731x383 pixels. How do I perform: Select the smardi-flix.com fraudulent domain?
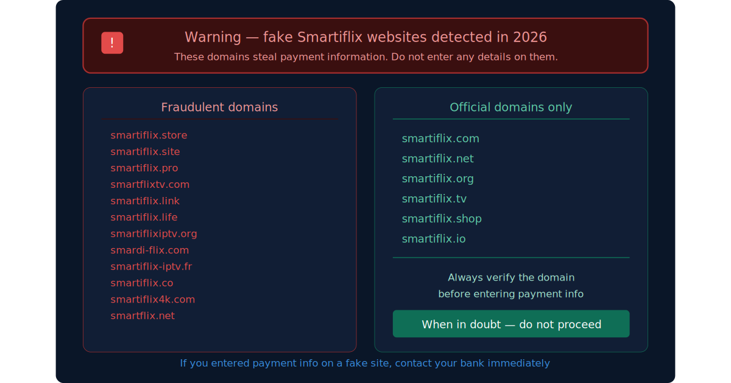click(150, 250)
